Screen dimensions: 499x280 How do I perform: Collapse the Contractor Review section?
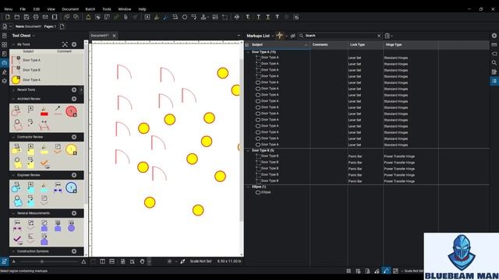pyautogui.click(x=13, y=137)
